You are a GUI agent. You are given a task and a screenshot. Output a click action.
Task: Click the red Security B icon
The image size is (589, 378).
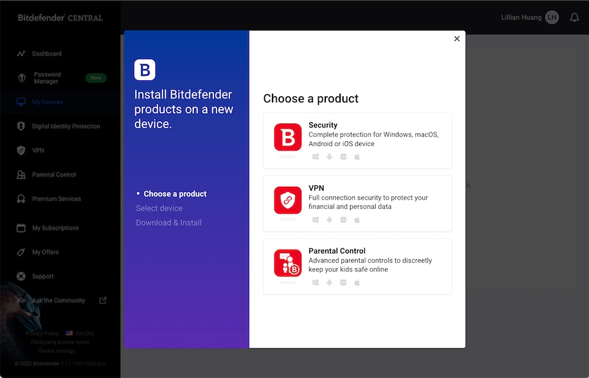pos(288,137)
